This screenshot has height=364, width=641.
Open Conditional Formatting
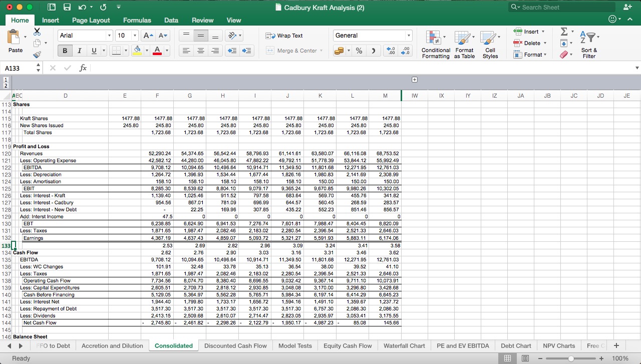[435, 45]
